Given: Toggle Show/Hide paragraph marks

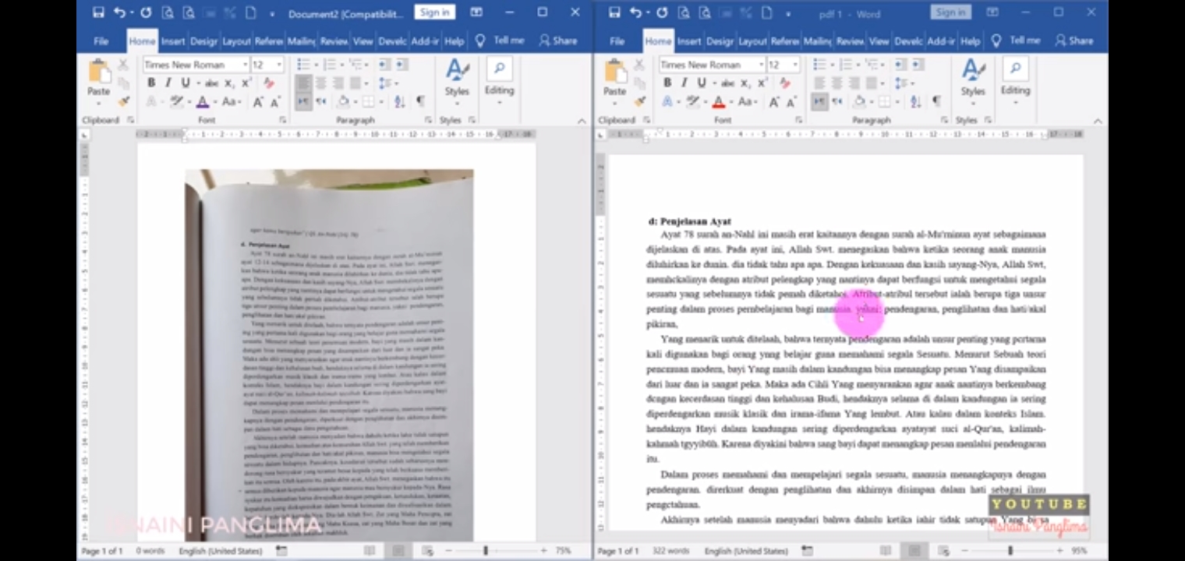Looking at the screenshot, I should (x=421, y=102).
